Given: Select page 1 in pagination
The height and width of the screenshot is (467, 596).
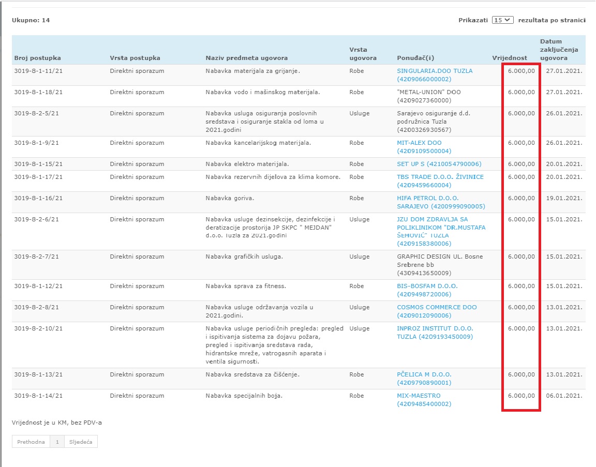Looking at the screenshot, I should click(57, 442).
